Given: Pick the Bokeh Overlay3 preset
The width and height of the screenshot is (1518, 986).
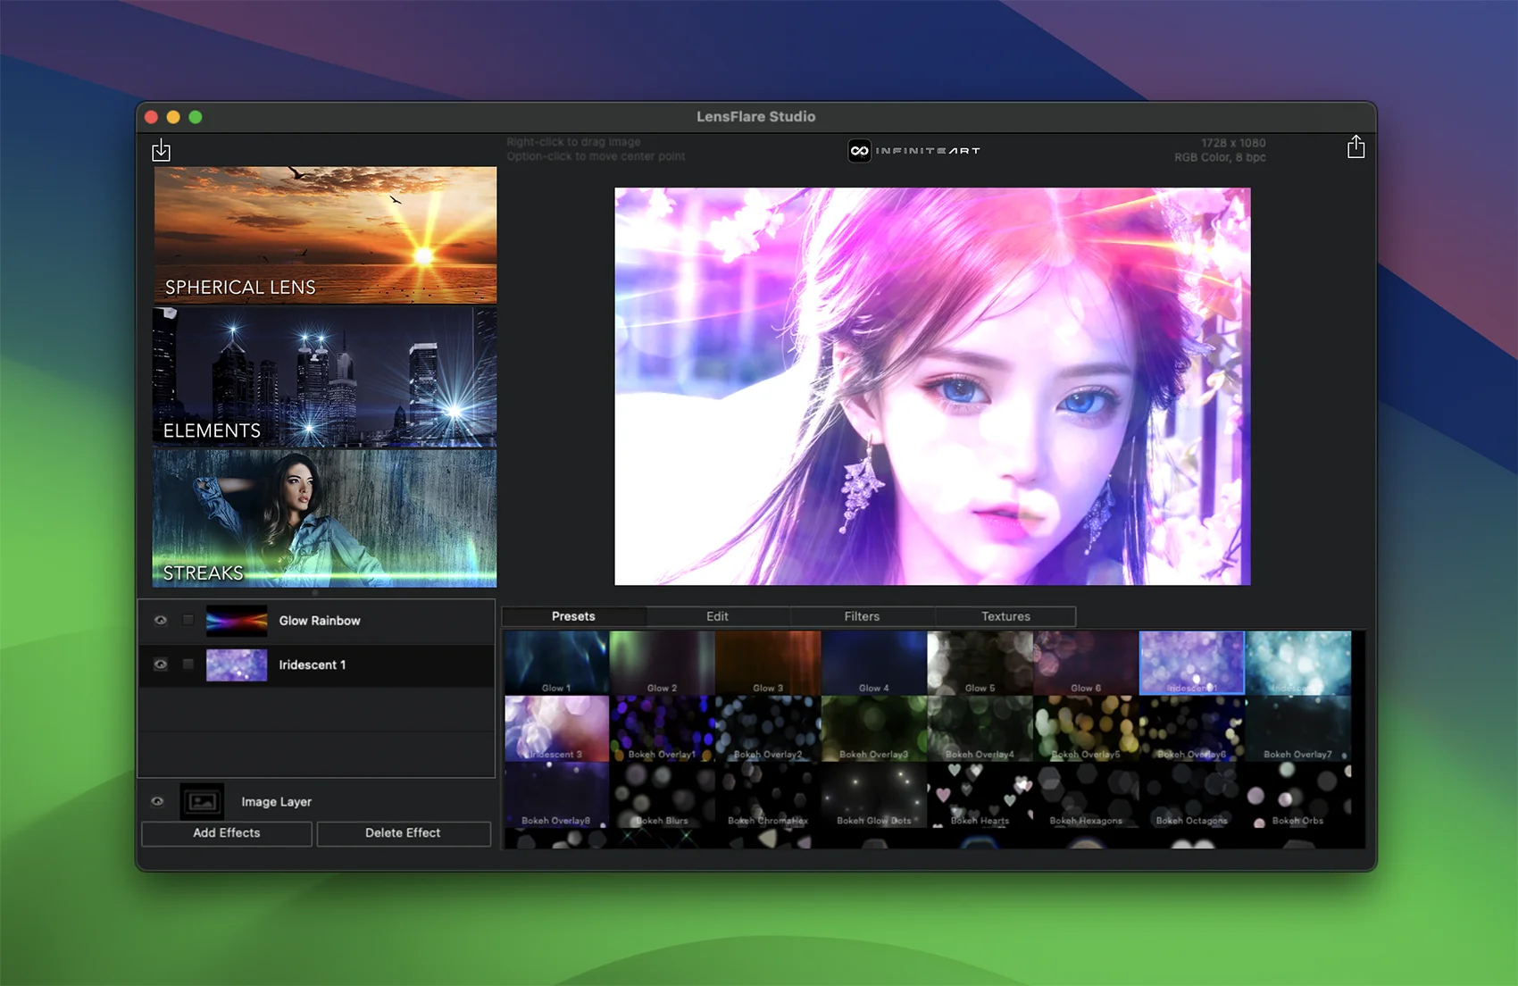Looking at the screenshot, I should (873, 729).
